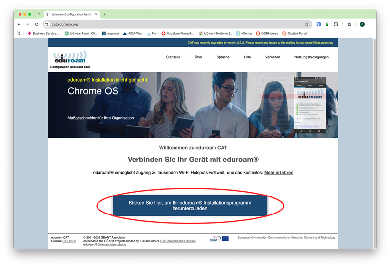Viewport: 390px width, 267px height.
Task: Click the Willkommen zu eduroam CAT text
Action: 193,148
